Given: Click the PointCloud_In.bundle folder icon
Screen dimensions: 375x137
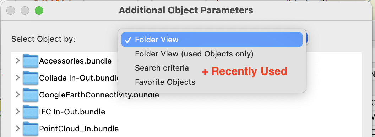Looking at the screenshot, I should coord(31,129).
